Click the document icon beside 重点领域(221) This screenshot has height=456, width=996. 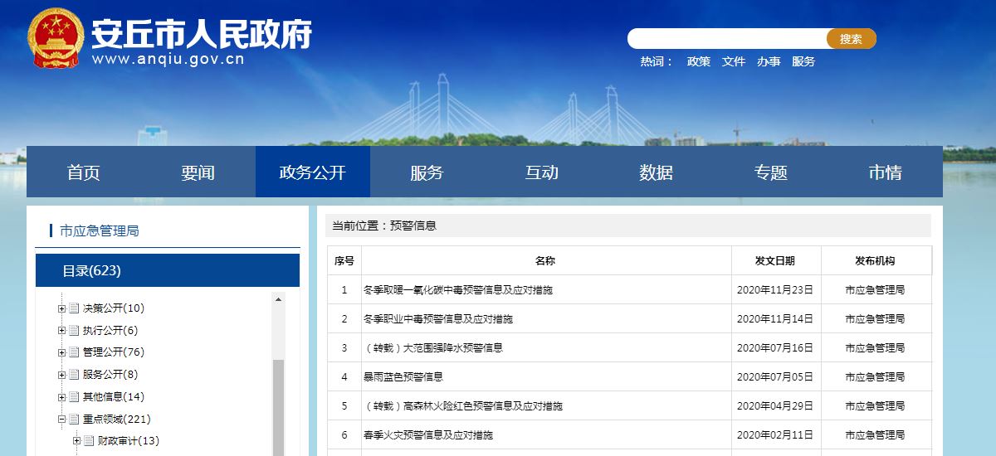click(x=74, y=420)
